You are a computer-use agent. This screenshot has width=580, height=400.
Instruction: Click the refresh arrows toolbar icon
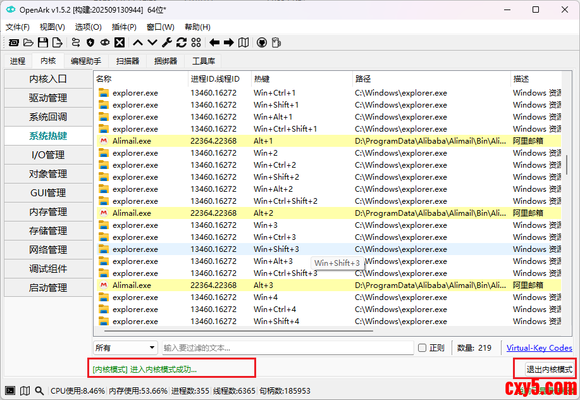pyautogui.click(x=182, y=42)
